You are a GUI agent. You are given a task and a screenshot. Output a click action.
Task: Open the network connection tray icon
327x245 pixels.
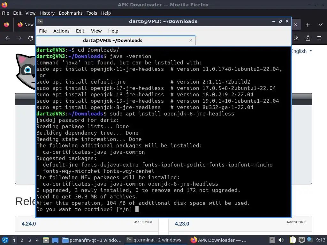tap(301, 240)
